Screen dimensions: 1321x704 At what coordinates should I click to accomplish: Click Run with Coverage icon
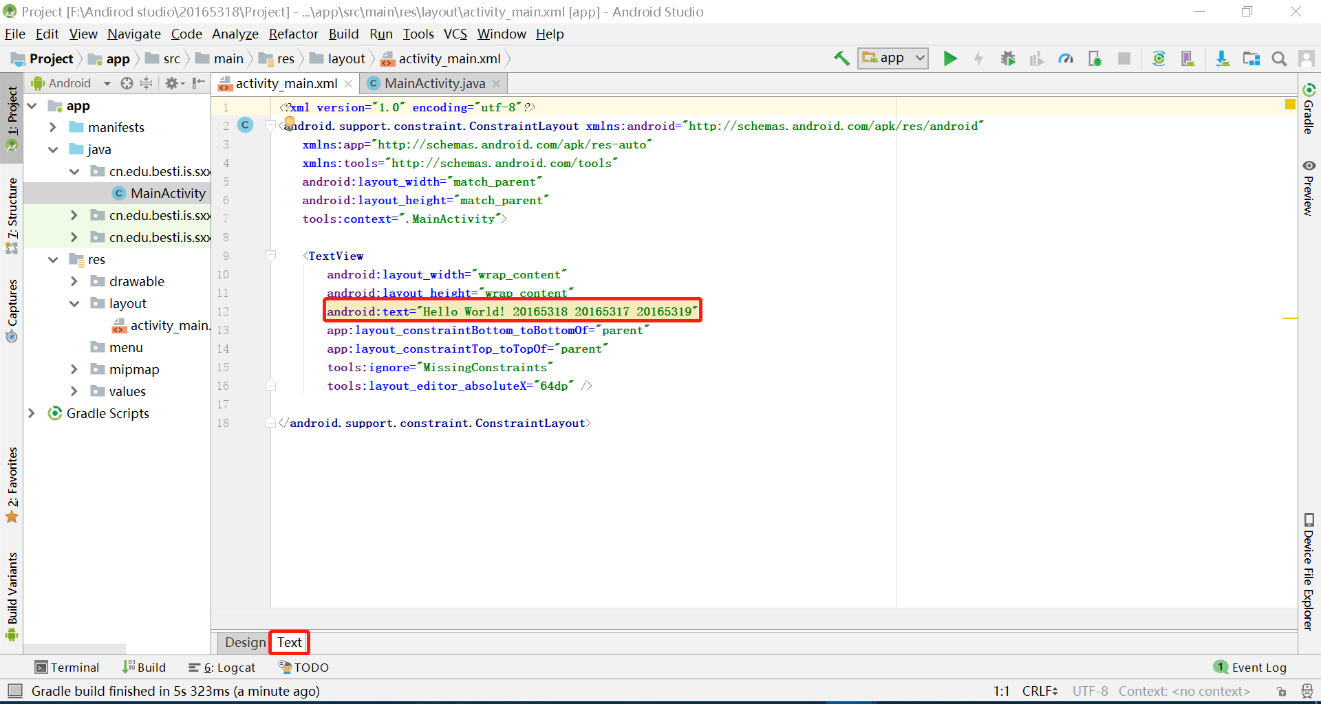(x=1037, y=58)
